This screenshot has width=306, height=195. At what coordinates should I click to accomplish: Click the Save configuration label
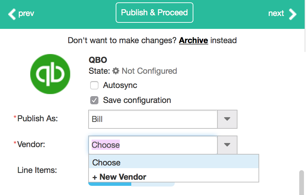point(137,100)
